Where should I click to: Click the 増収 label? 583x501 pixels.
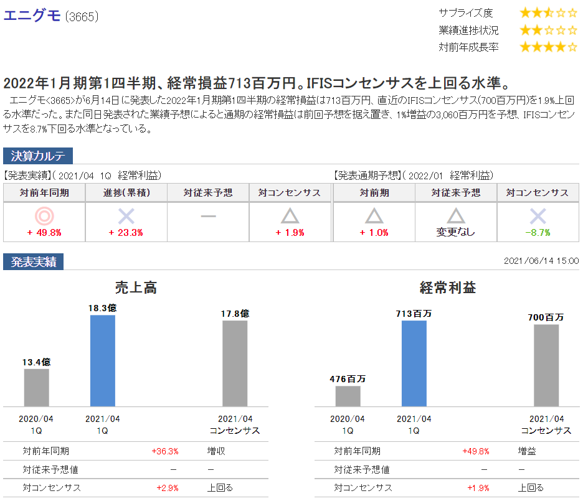(x=216, y=451)
